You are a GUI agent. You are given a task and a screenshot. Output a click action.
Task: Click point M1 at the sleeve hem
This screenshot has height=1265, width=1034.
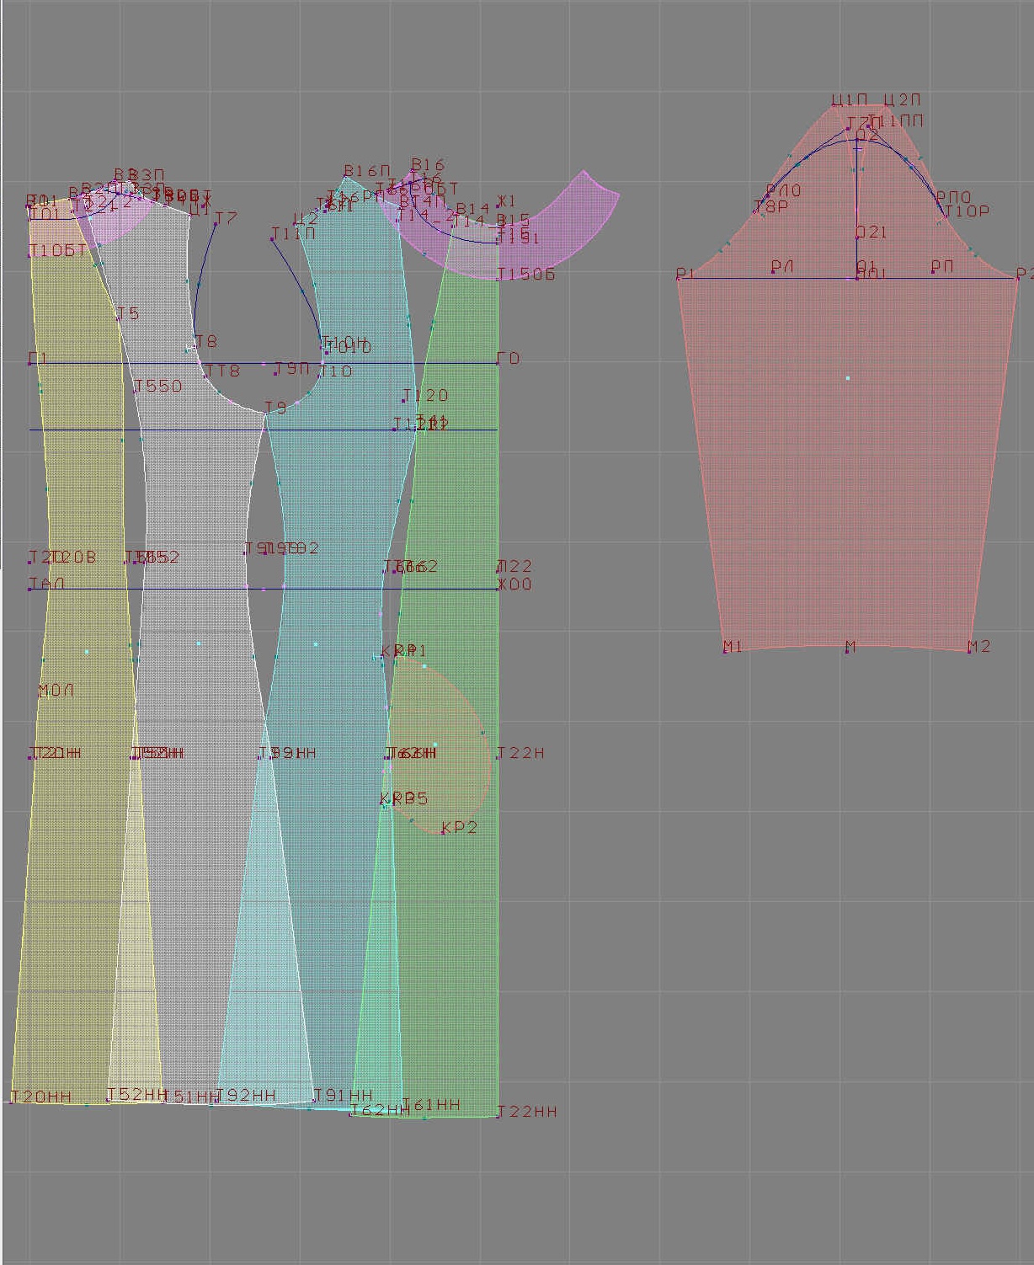click(726, 651)
